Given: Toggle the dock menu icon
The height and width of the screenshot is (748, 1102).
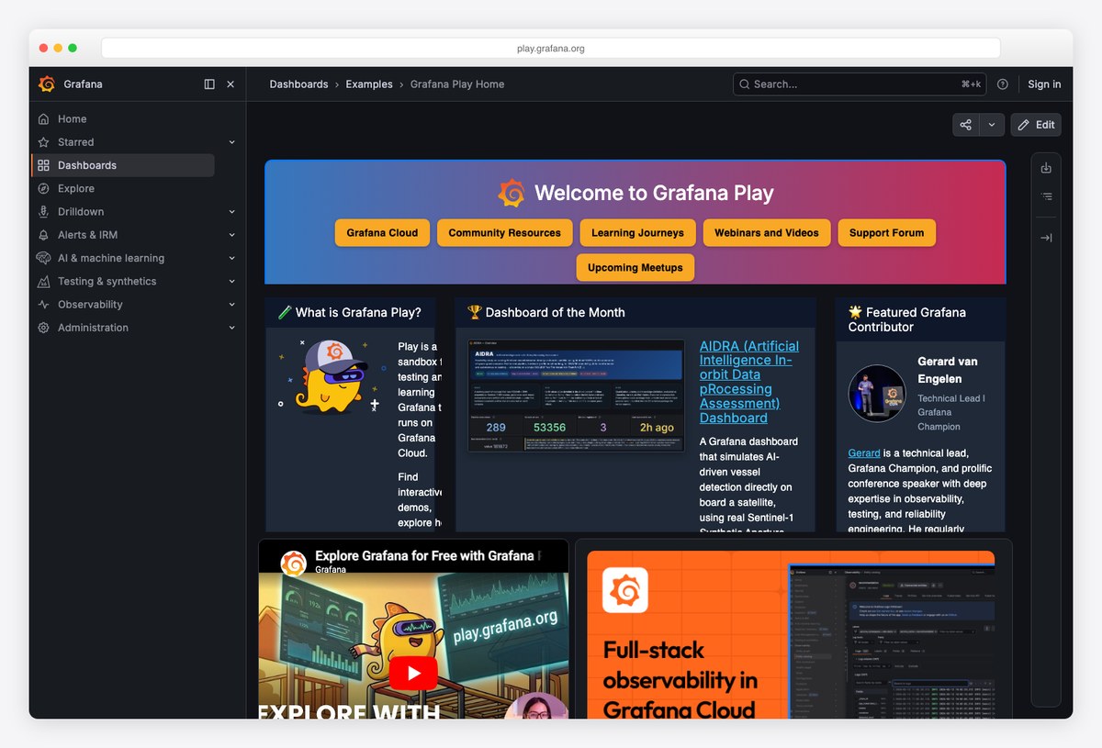Looking at the screenshot, I should 209,84.
